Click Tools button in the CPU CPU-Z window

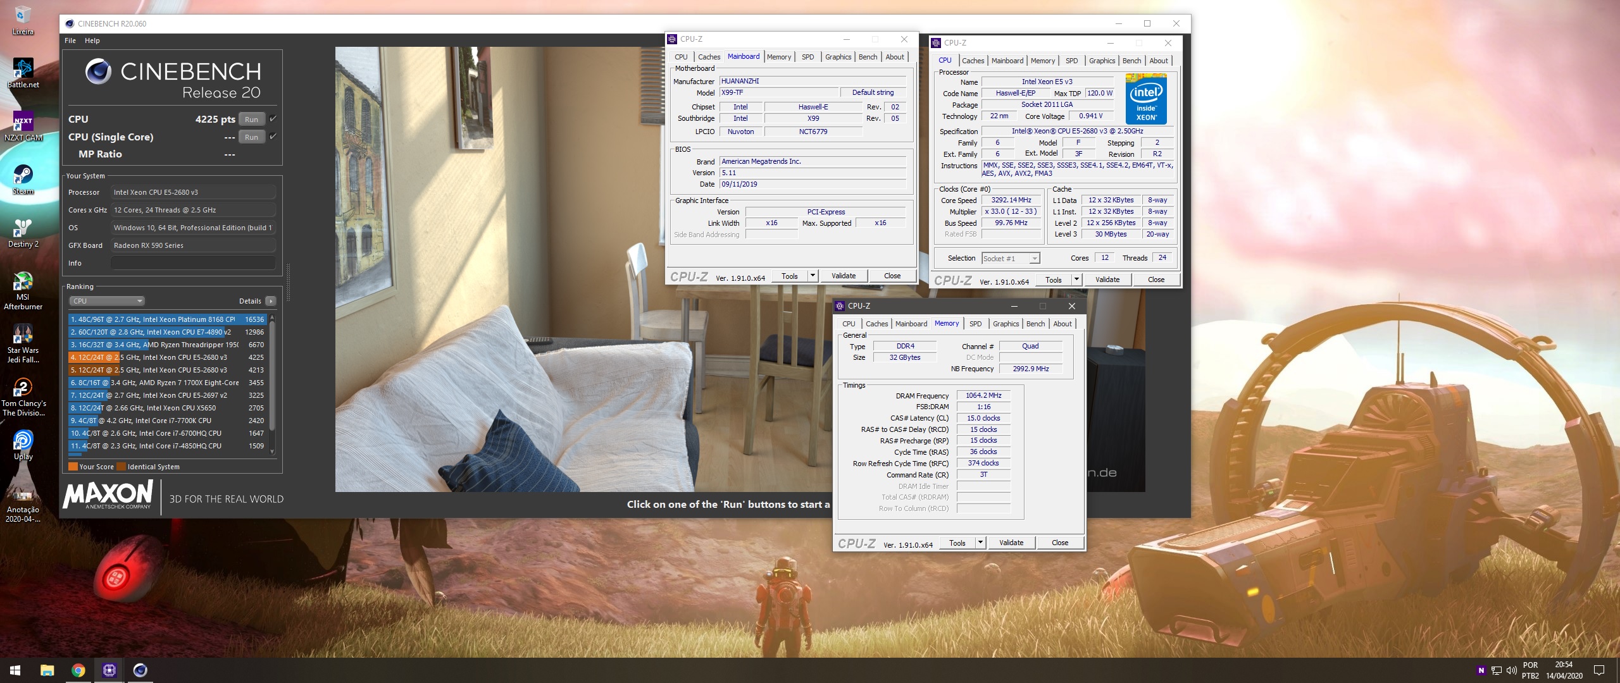pos(1054,280)
